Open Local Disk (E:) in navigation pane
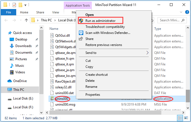191x122 pixels. 20,98
